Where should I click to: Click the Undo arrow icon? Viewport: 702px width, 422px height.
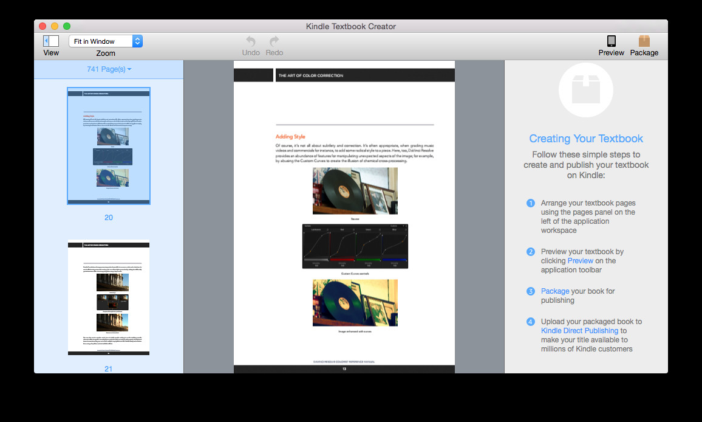(x=251, y=41)
